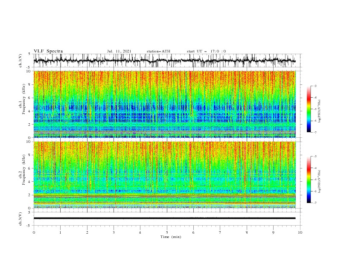Click the log(PSD) label beside the upper color bar

coord(319,111)
